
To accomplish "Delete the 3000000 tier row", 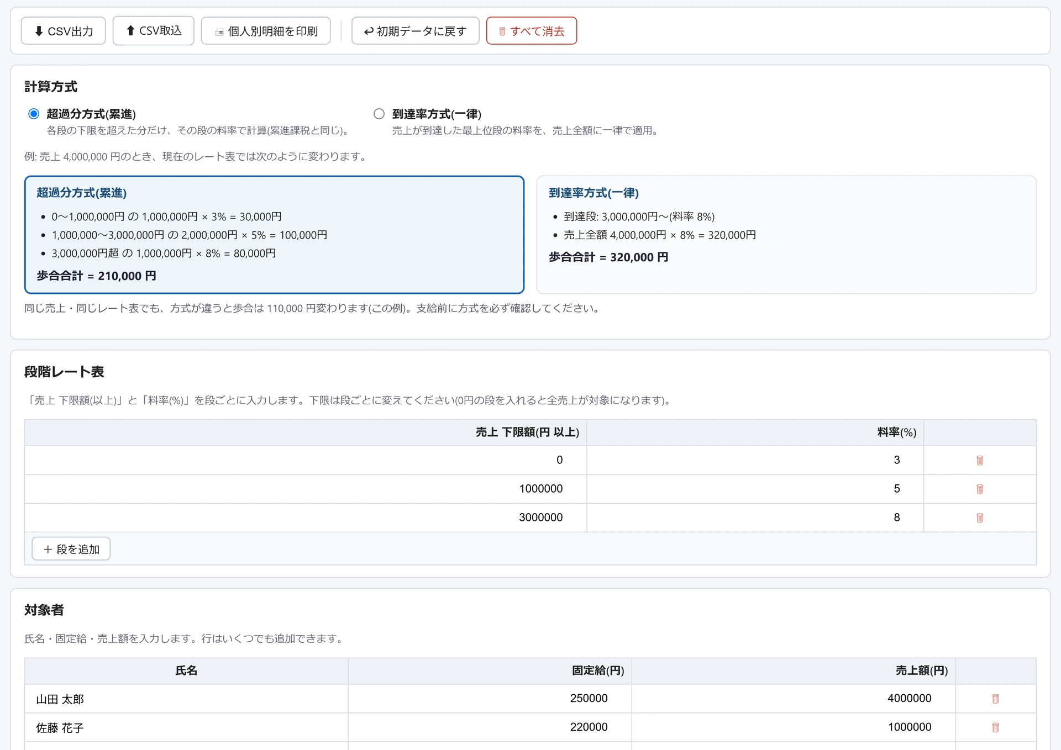I will click(980, 517).
